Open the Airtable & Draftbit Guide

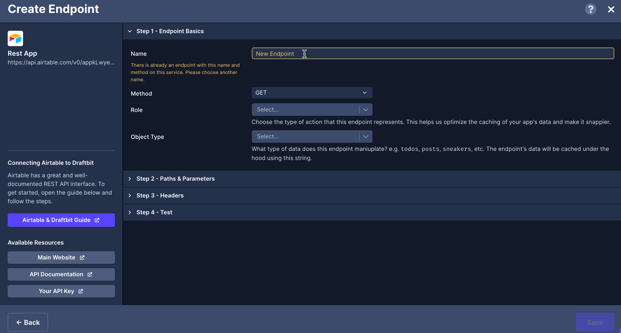[x=61, y=220]
